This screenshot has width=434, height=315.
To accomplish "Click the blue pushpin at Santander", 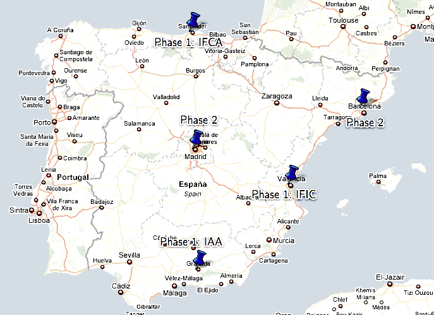I will coord(193,20).
